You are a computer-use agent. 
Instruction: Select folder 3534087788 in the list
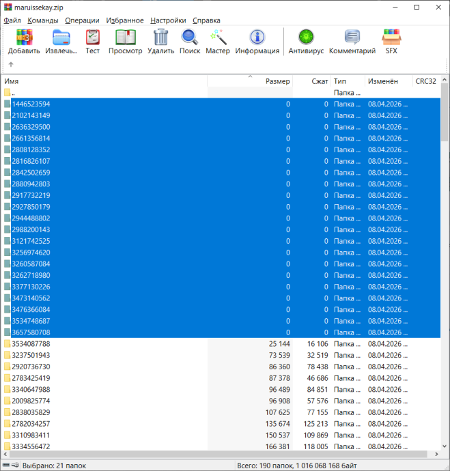coord(31,344)
